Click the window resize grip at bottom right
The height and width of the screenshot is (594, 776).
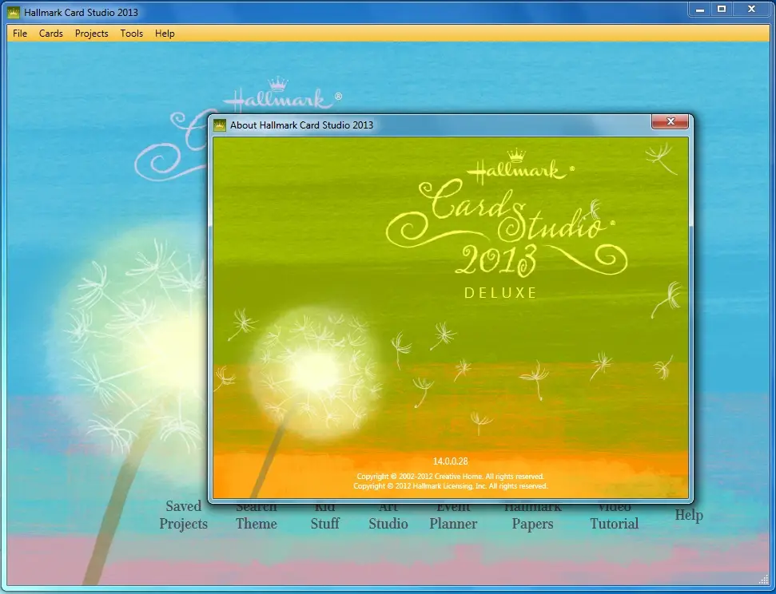click(764, 579)
